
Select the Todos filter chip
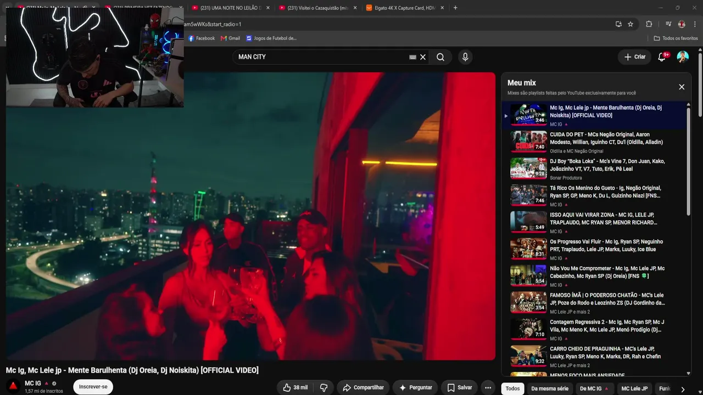coord(512,388)
